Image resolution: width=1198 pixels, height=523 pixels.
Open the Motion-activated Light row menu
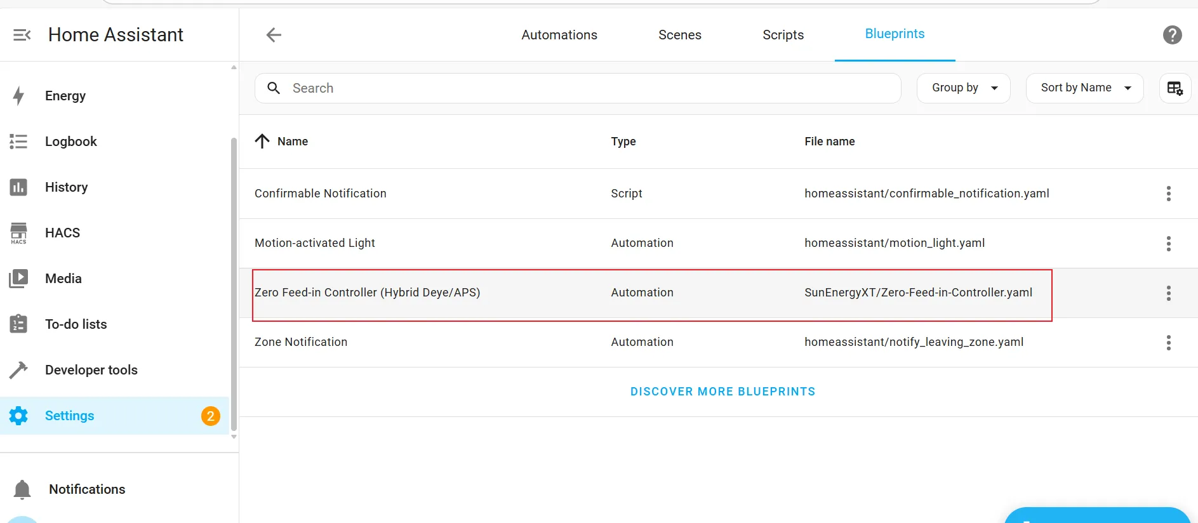(x=1168, y=244)
